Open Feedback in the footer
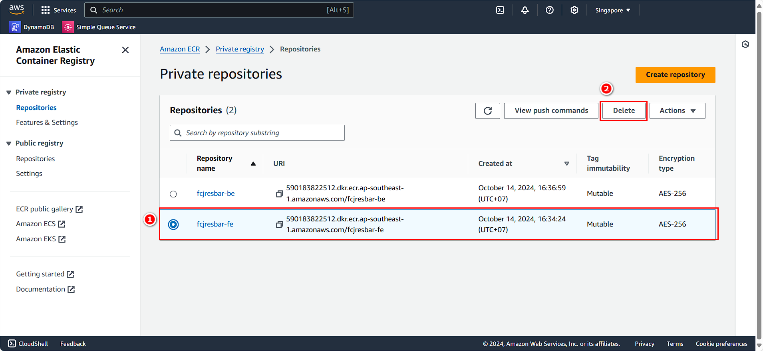763x351 pixels. pyautogui.click(x=73, y=344)
